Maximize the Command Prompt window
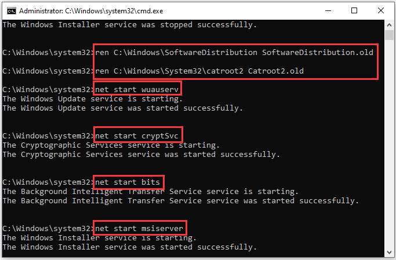 [x=354, y=10]
